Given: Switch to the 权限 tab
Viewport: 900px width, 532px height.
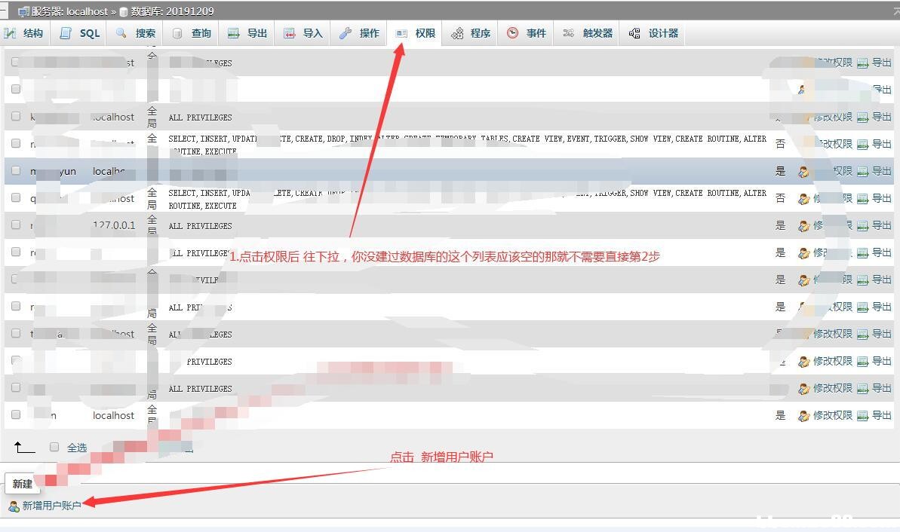Looking at the screenshot, I should click(x=425, y=33).
